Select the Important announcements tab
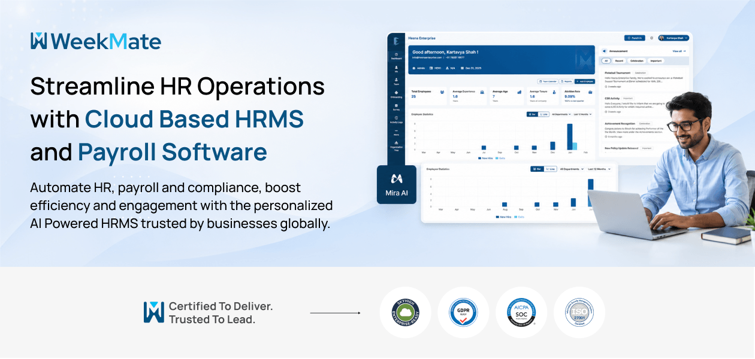The width and height of the screenshot is (755, 359). [656, 61]
